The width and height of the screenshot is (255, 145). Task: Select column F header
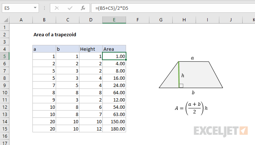pyautogui.click(x=138, y=20)
